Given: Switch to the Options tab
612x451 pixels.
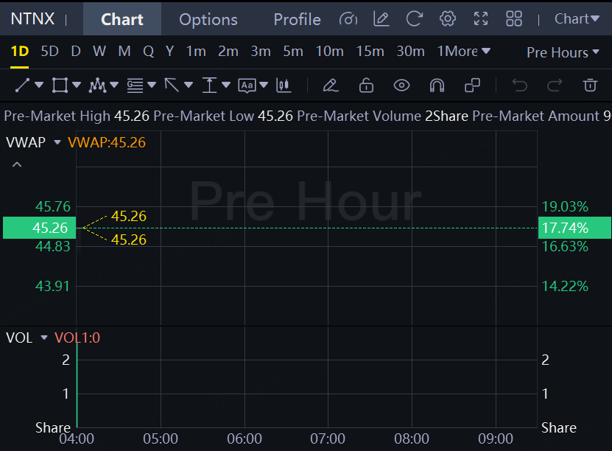Looking at the screenshot, I should click(x=208, y=19).
